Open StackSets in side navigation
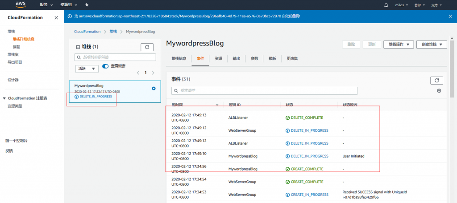Viewport: 457px width, 203px height. 13,54
